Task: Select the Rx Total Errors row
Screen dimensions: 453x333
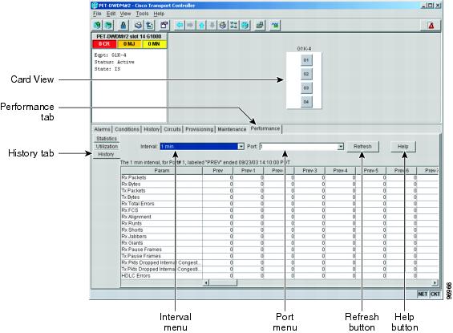Action: coord(279,204)
